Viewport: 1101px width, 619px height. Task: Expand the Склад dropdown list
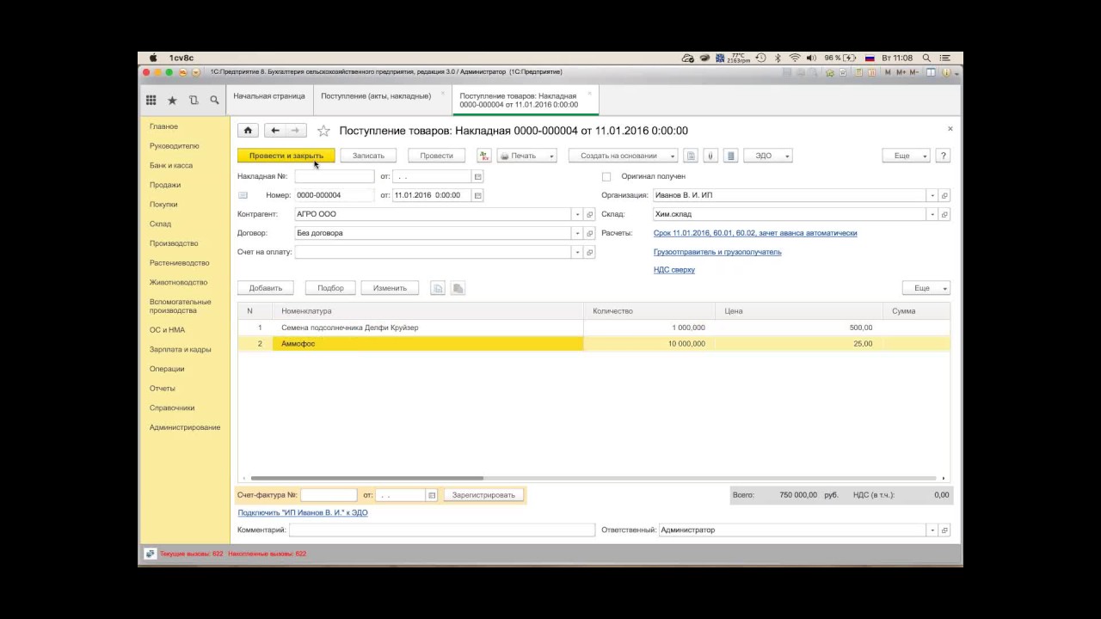coord(932,214)
